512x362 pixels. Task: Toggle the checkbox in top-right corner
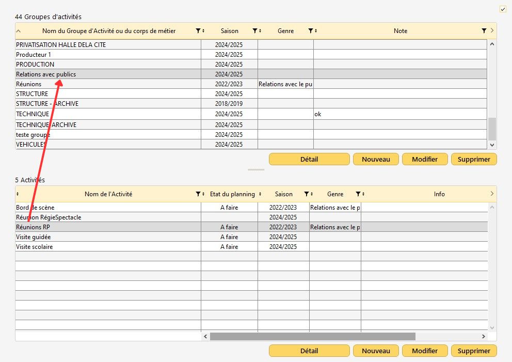coord(503,9)
